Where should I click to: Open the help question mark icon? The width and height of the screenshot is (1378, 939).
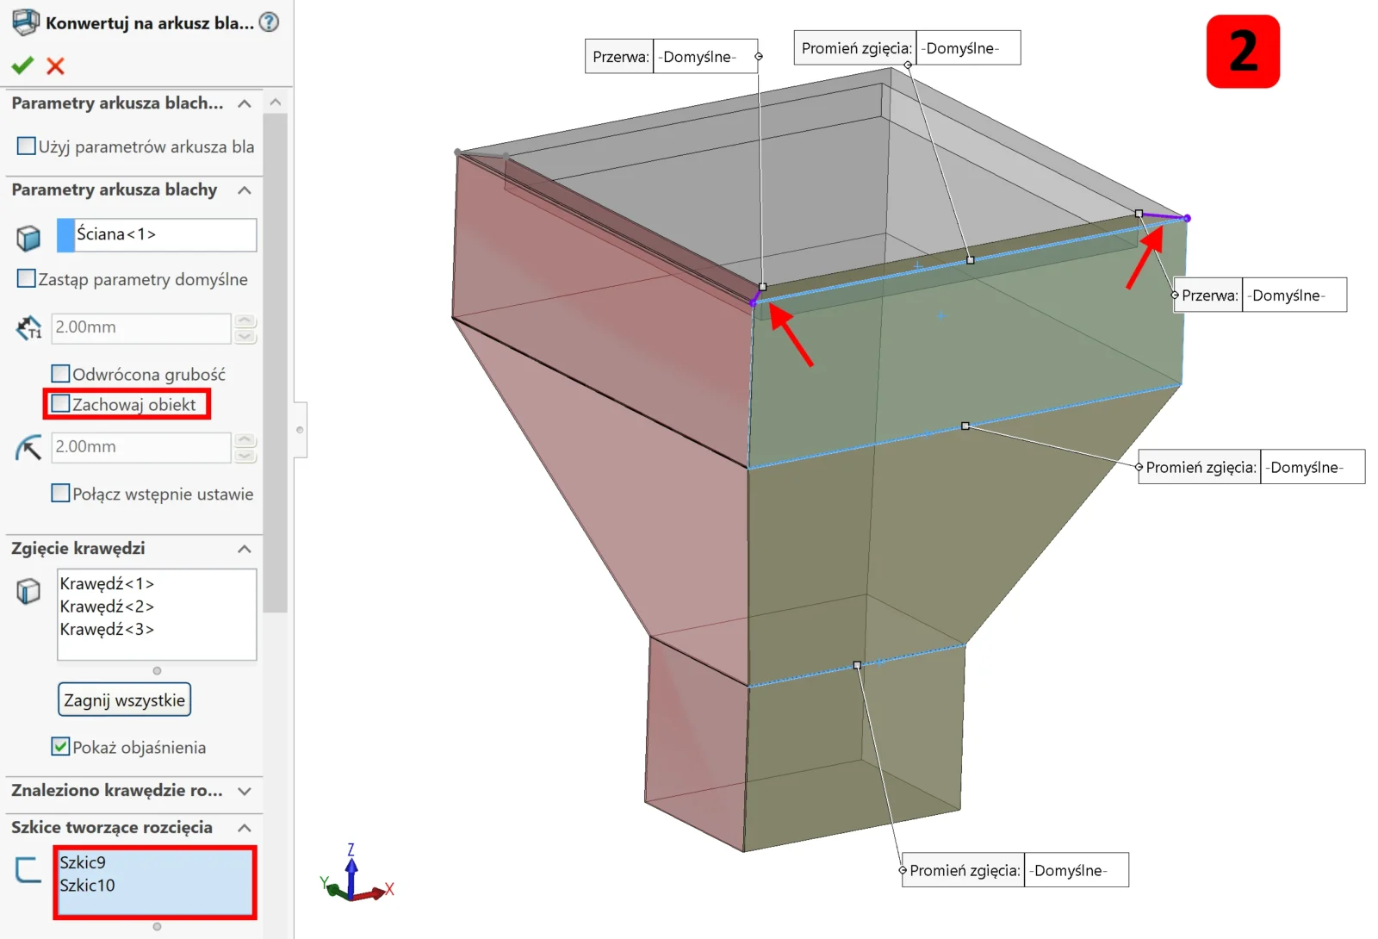270,22
